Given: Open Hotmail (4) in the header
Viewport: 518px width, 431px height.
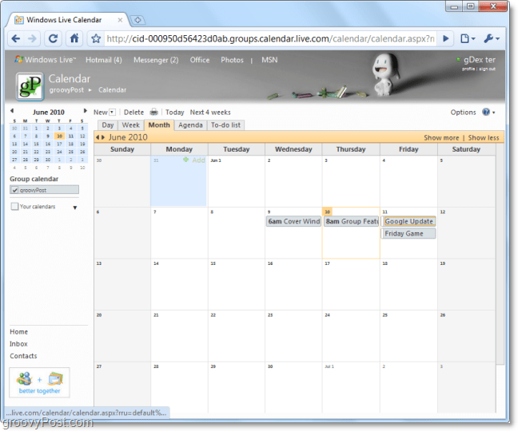Looking at the screenshot, I should tap(104, 60).
